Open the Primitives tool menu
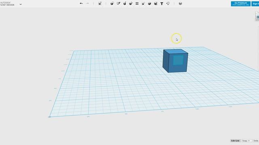Viewport: 259px width, 145px height. pyautogui.click(x=112, y=4)
